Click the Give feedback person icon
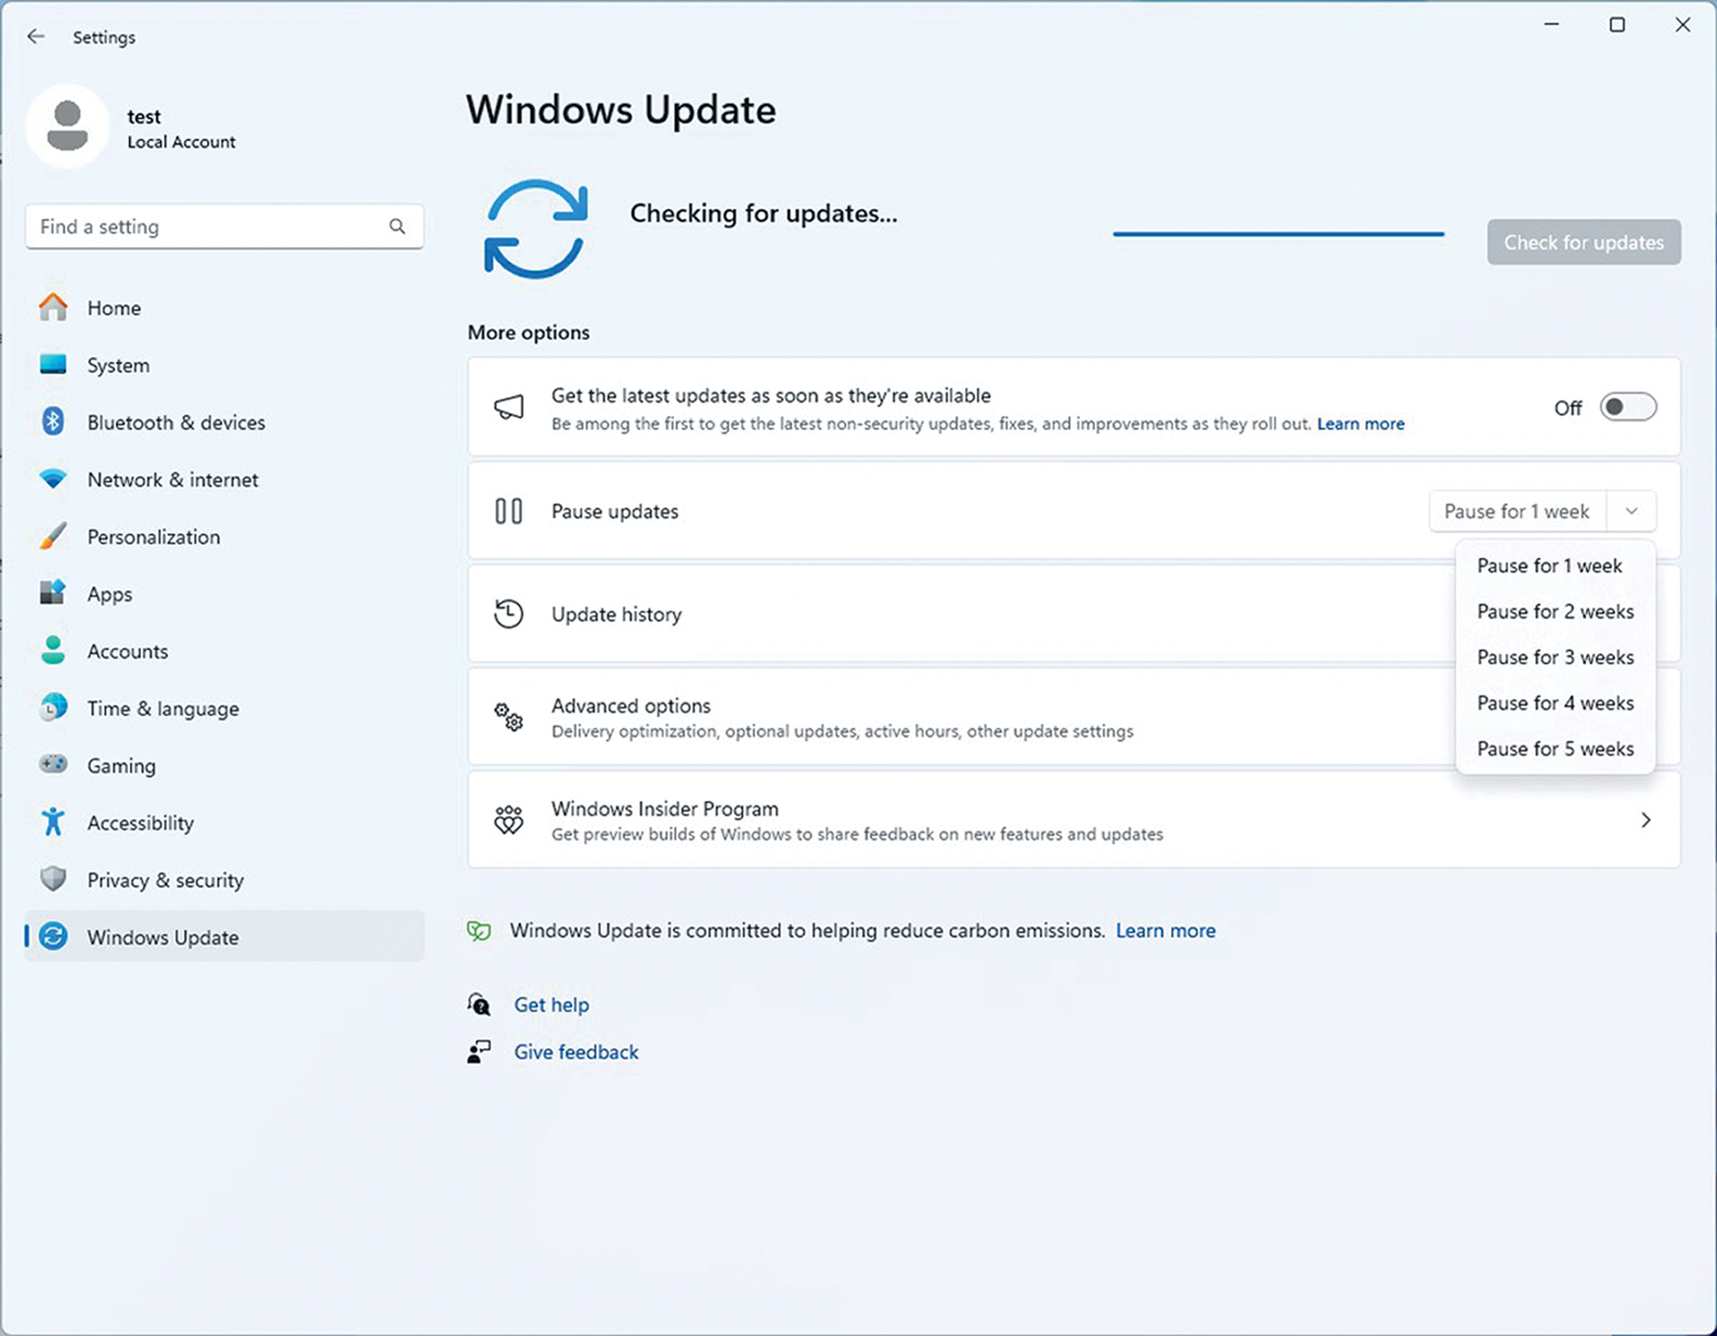Screen dimensions: 1717x1336 click(479, 1052)
